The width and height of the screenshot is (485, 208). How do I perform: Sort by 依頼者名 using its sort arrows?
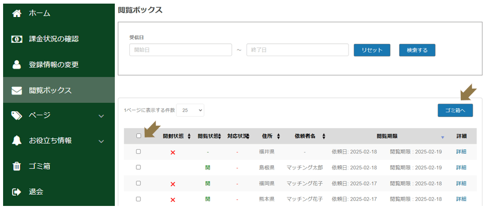point(324,136)
